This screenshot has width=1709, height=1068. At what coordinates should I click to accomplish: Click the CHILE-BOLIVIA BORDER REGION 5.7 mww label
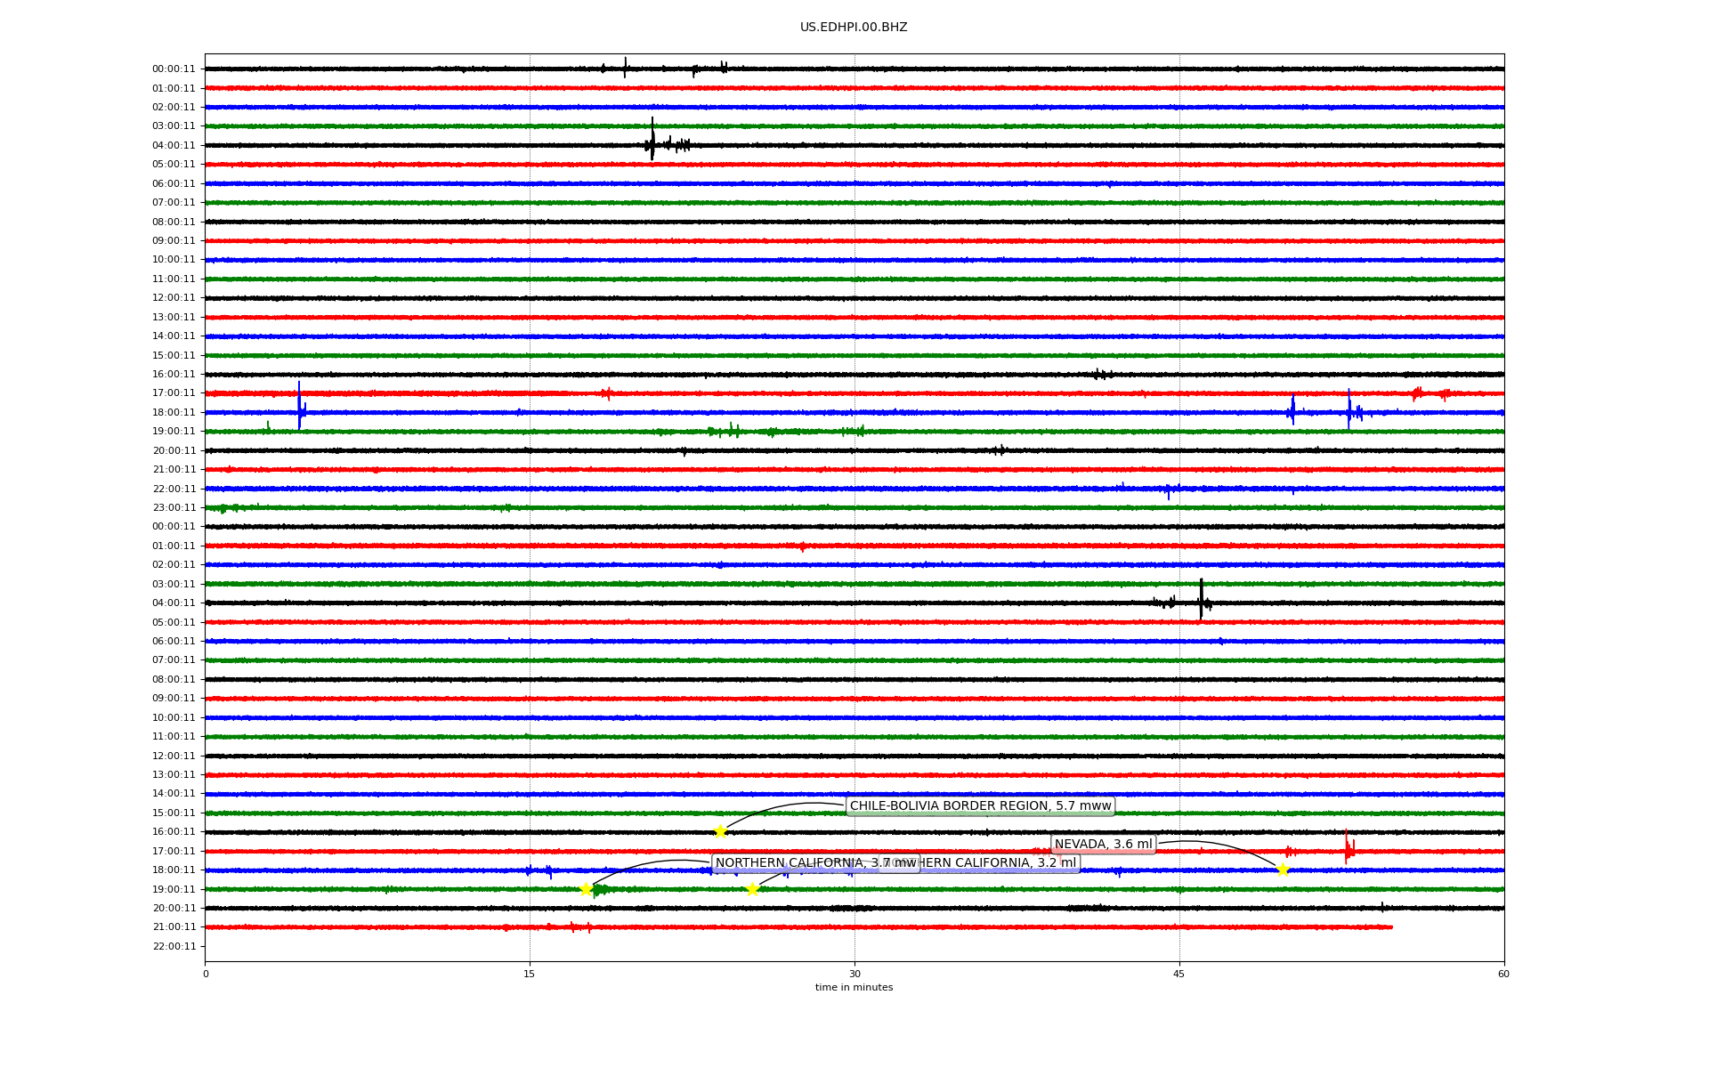click(x=980, y=806)
